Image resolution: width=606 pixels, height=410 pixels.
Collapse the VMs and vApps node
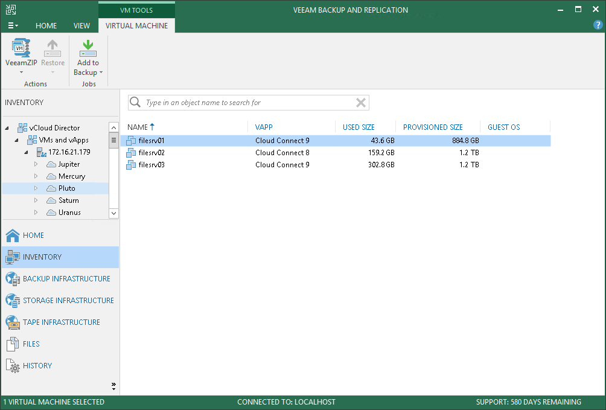[17, 140]
